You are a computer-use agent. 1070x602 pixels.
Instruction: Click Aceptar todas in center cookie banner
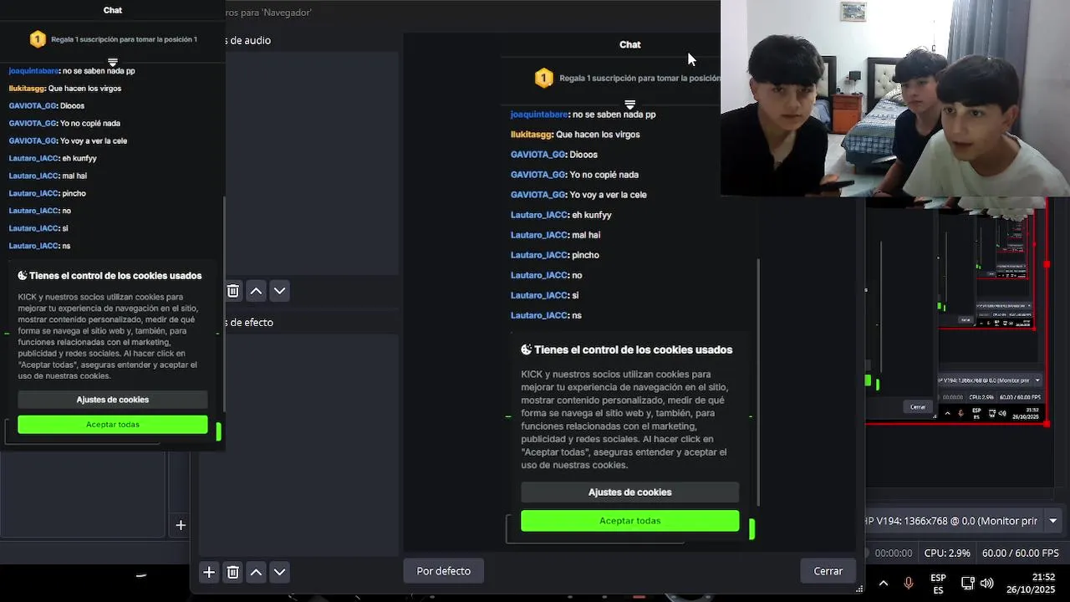click(630, 521)
